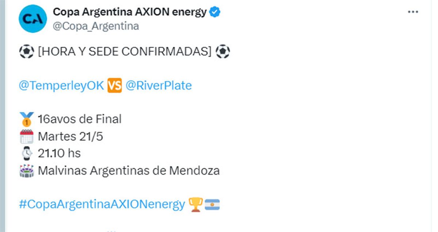Open the #CopaArgentinaAXIONenergy hashtag
The width and height of the screenshot is (438, 232).
tap(102, 205)
